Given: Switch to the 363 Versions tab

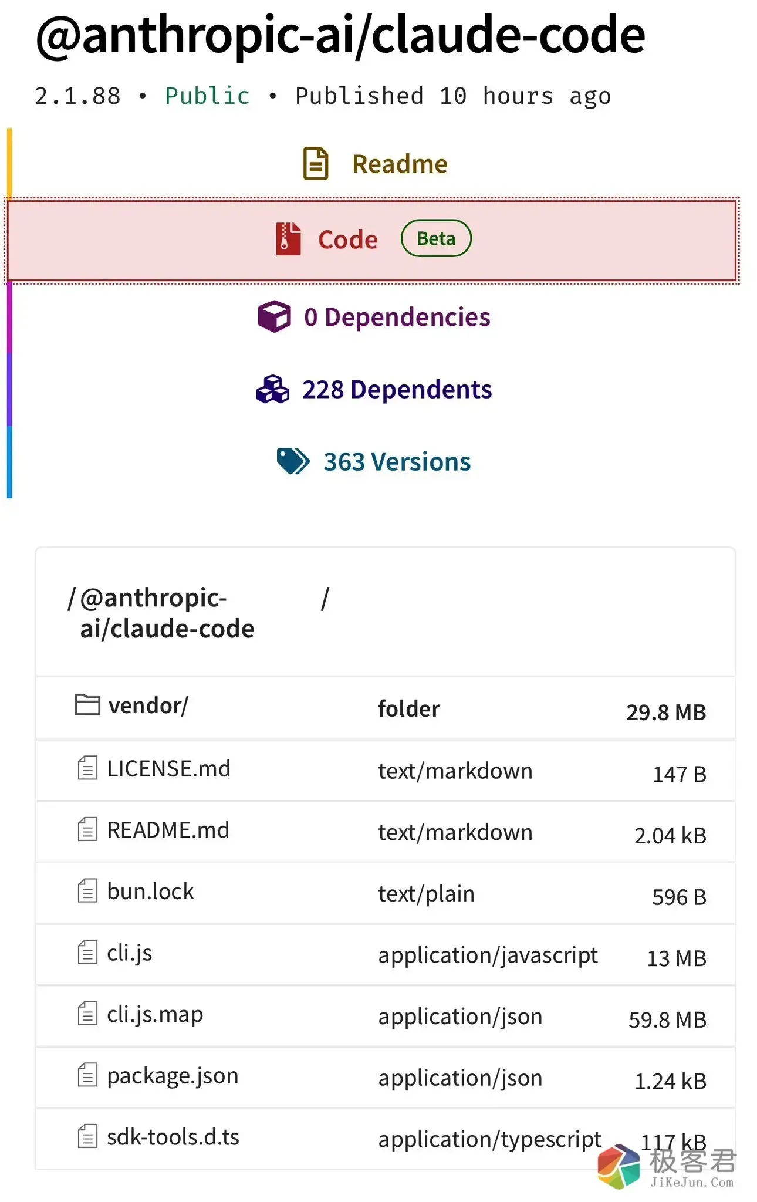Looking at the screenshot, I should [x=397, y=462].
